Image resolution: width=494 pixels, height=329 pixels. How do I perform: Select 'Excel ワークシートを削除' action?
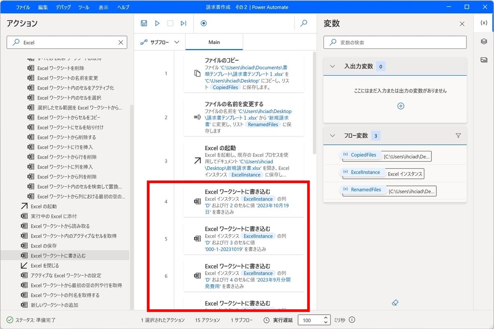pos(61,68)
